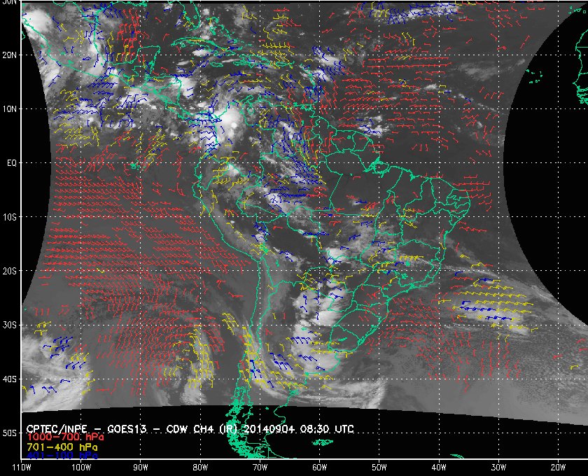Viewport: 588px width, 476px height.
Task: Select the 10S latitude label
Action: point(9,217)
